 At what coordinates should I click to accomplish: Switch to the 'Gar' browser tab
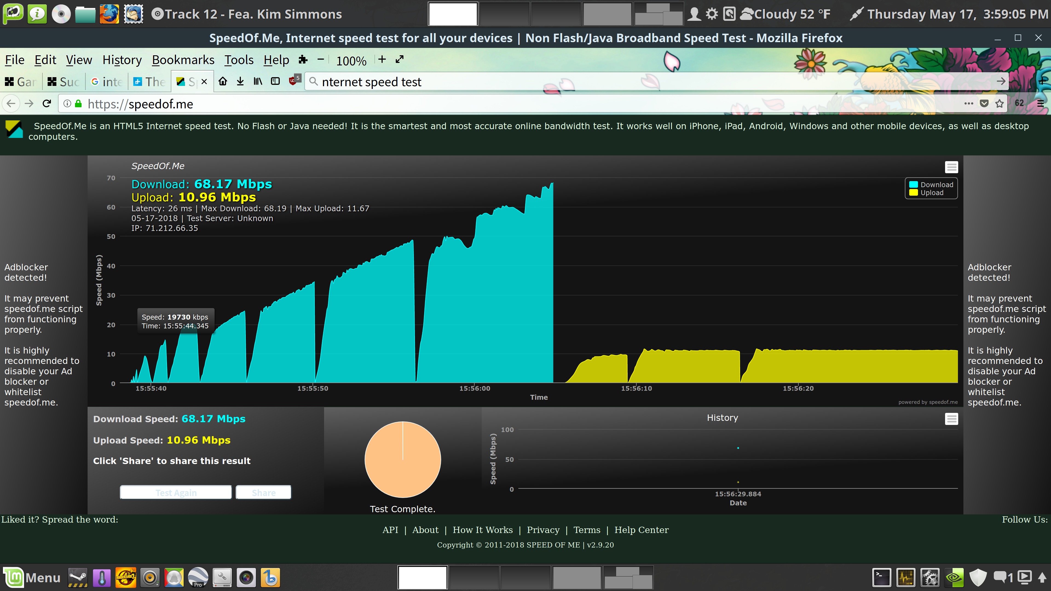(21, 82)
